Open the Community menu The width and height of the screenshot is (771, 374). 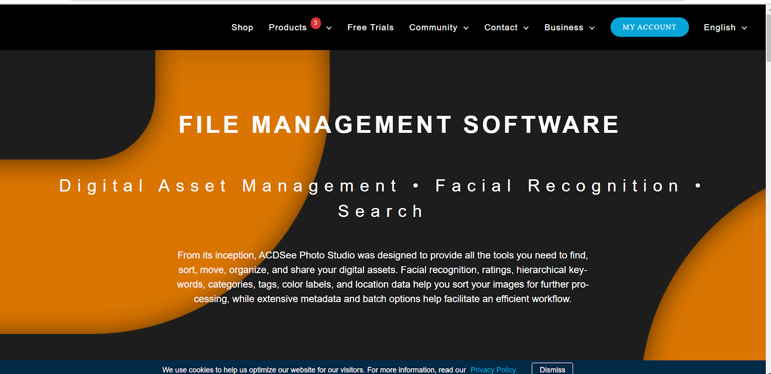433,27
